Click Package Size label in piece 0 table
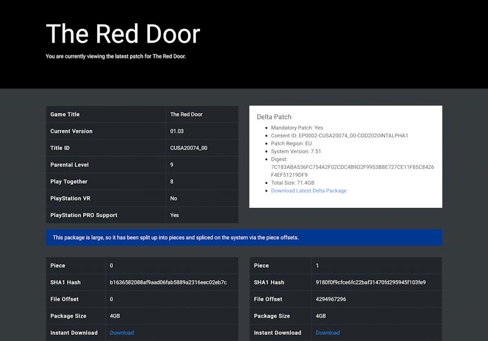This screenshot has height=341, width=488. (x=68, y=316)
